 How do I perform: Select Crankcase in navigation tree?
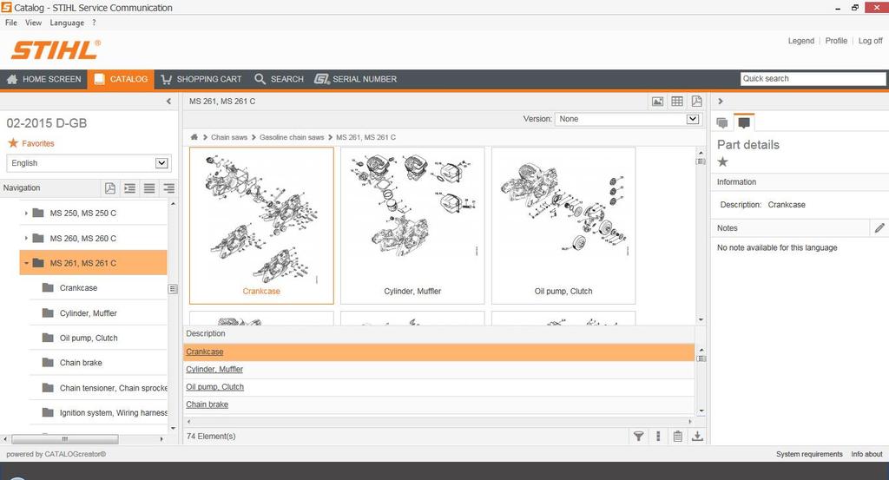78,288
